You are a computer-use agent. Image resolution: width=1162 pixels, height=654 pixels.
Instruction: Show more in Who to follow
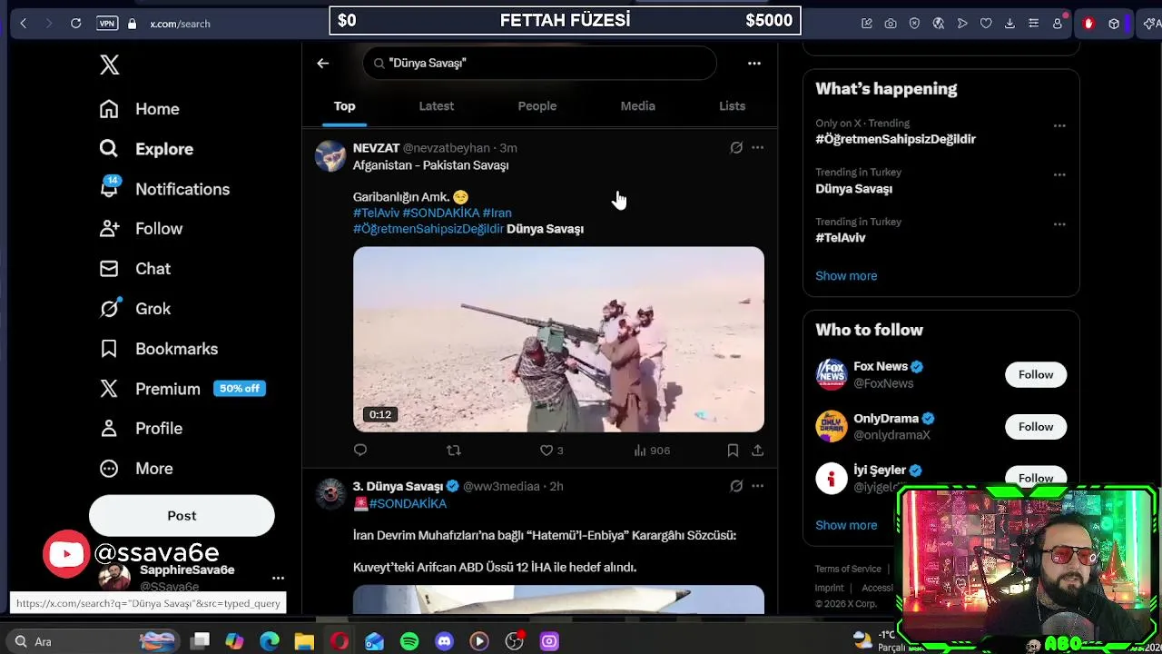pyautogui.click(x=846, y=525)
